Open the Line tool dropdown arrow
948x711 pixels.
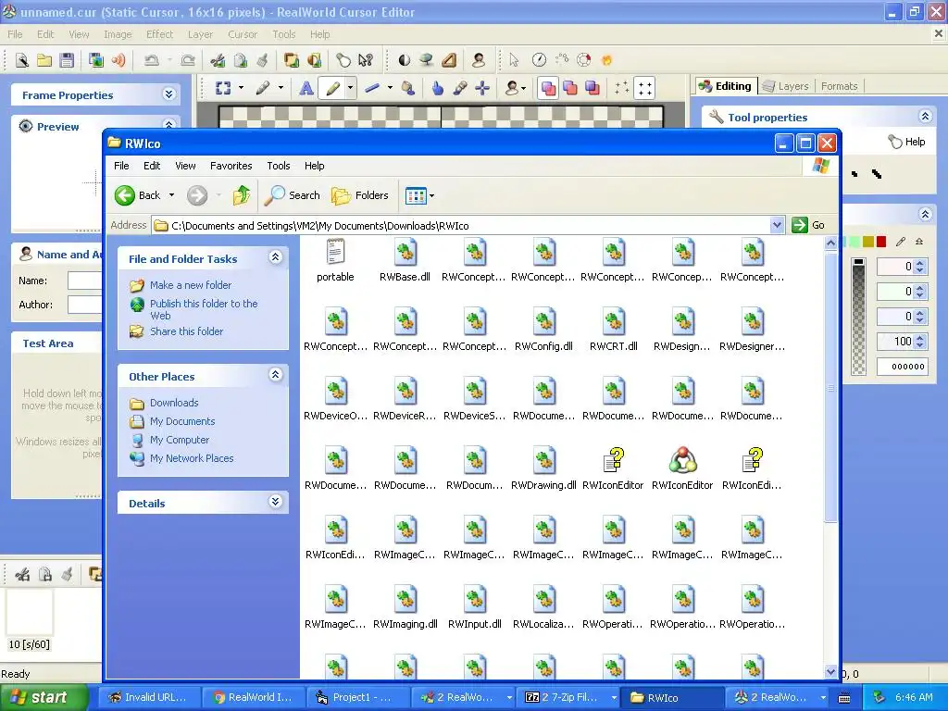[x=390, y=88]
